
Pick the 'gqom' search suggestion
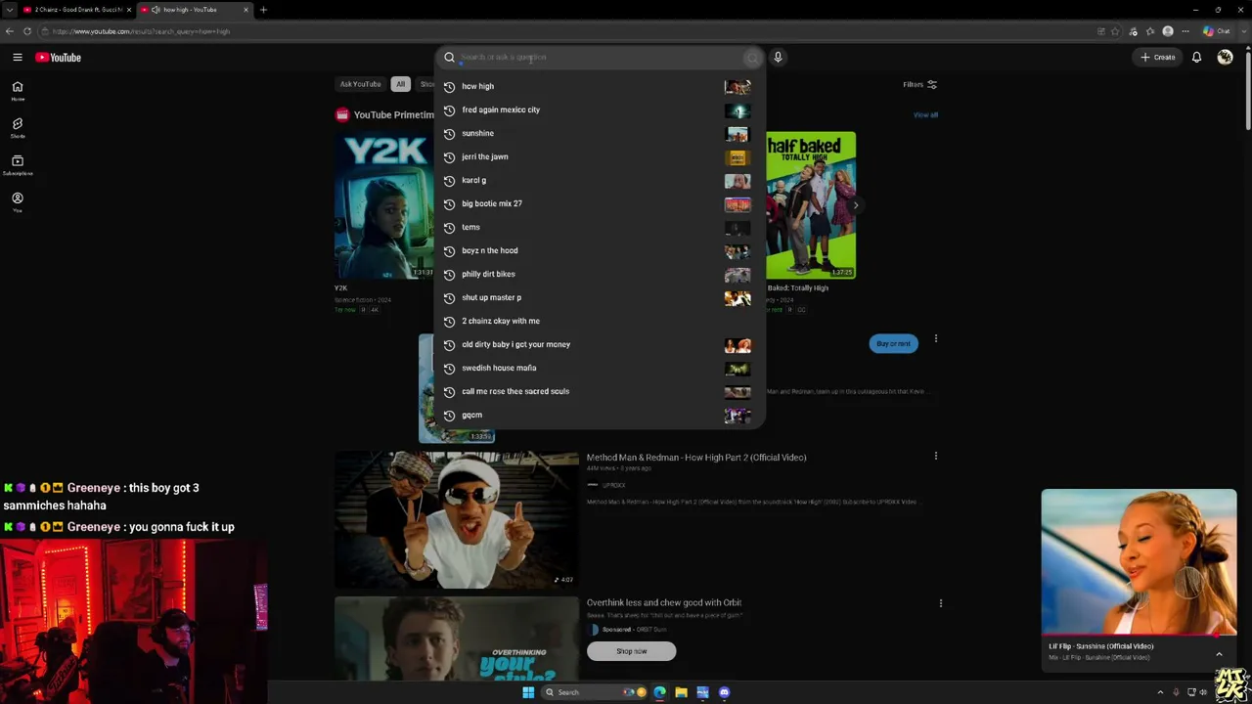coord(599,415)
